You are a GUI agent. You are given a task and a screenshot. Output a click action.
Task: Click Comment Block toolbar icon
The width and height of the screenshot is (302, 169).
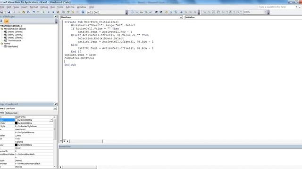pyautogui.click(x=171, y=12)
